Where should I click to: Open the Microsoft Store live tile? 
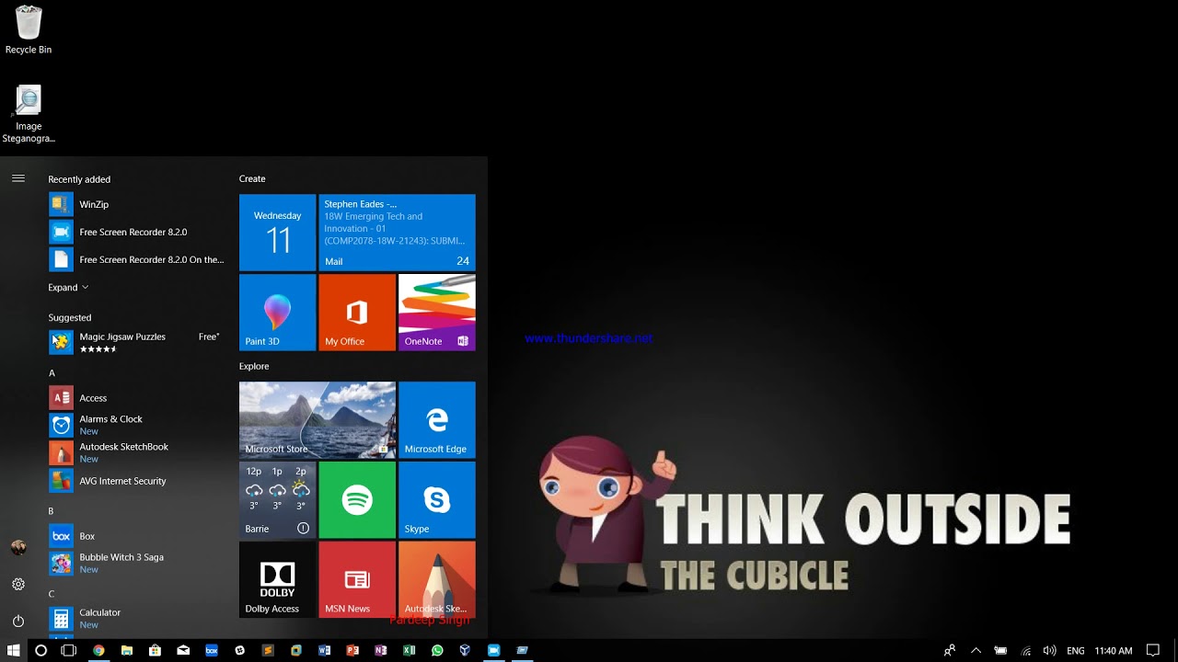coord(318,420)
